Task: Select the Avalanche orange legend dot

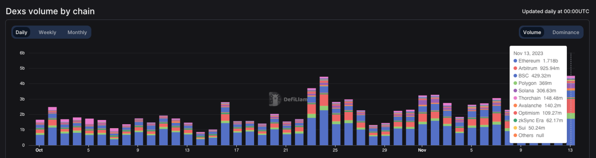Action: pyautogui.click(x=515, y=106)
